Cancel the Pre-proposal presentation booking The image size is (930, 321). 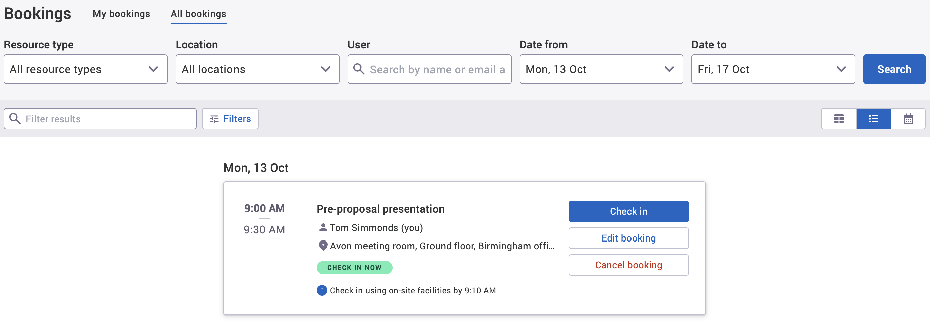[628, 265]
